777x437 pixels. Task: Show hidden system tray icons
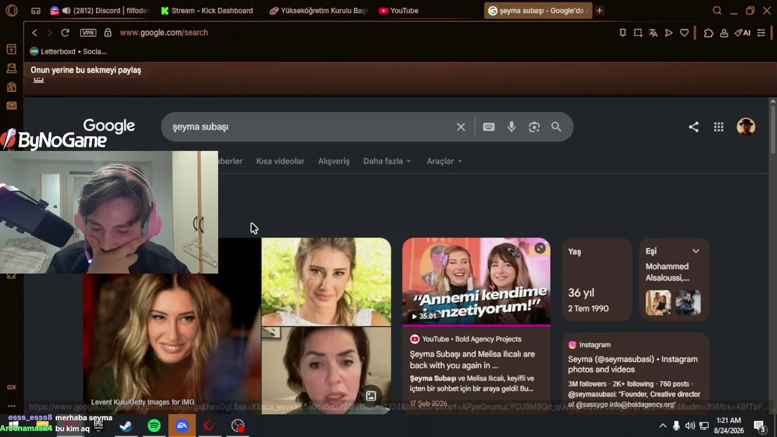[x=662, y=426]
